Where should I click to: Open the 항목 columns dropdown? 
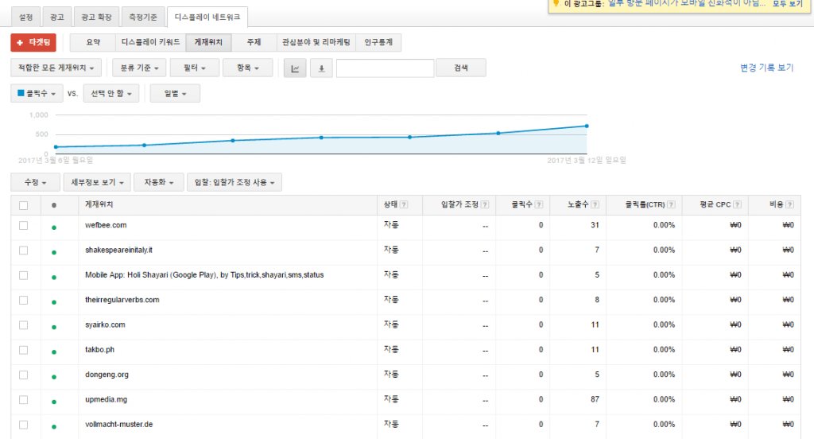pyautogui.click(x=248, y=68)
